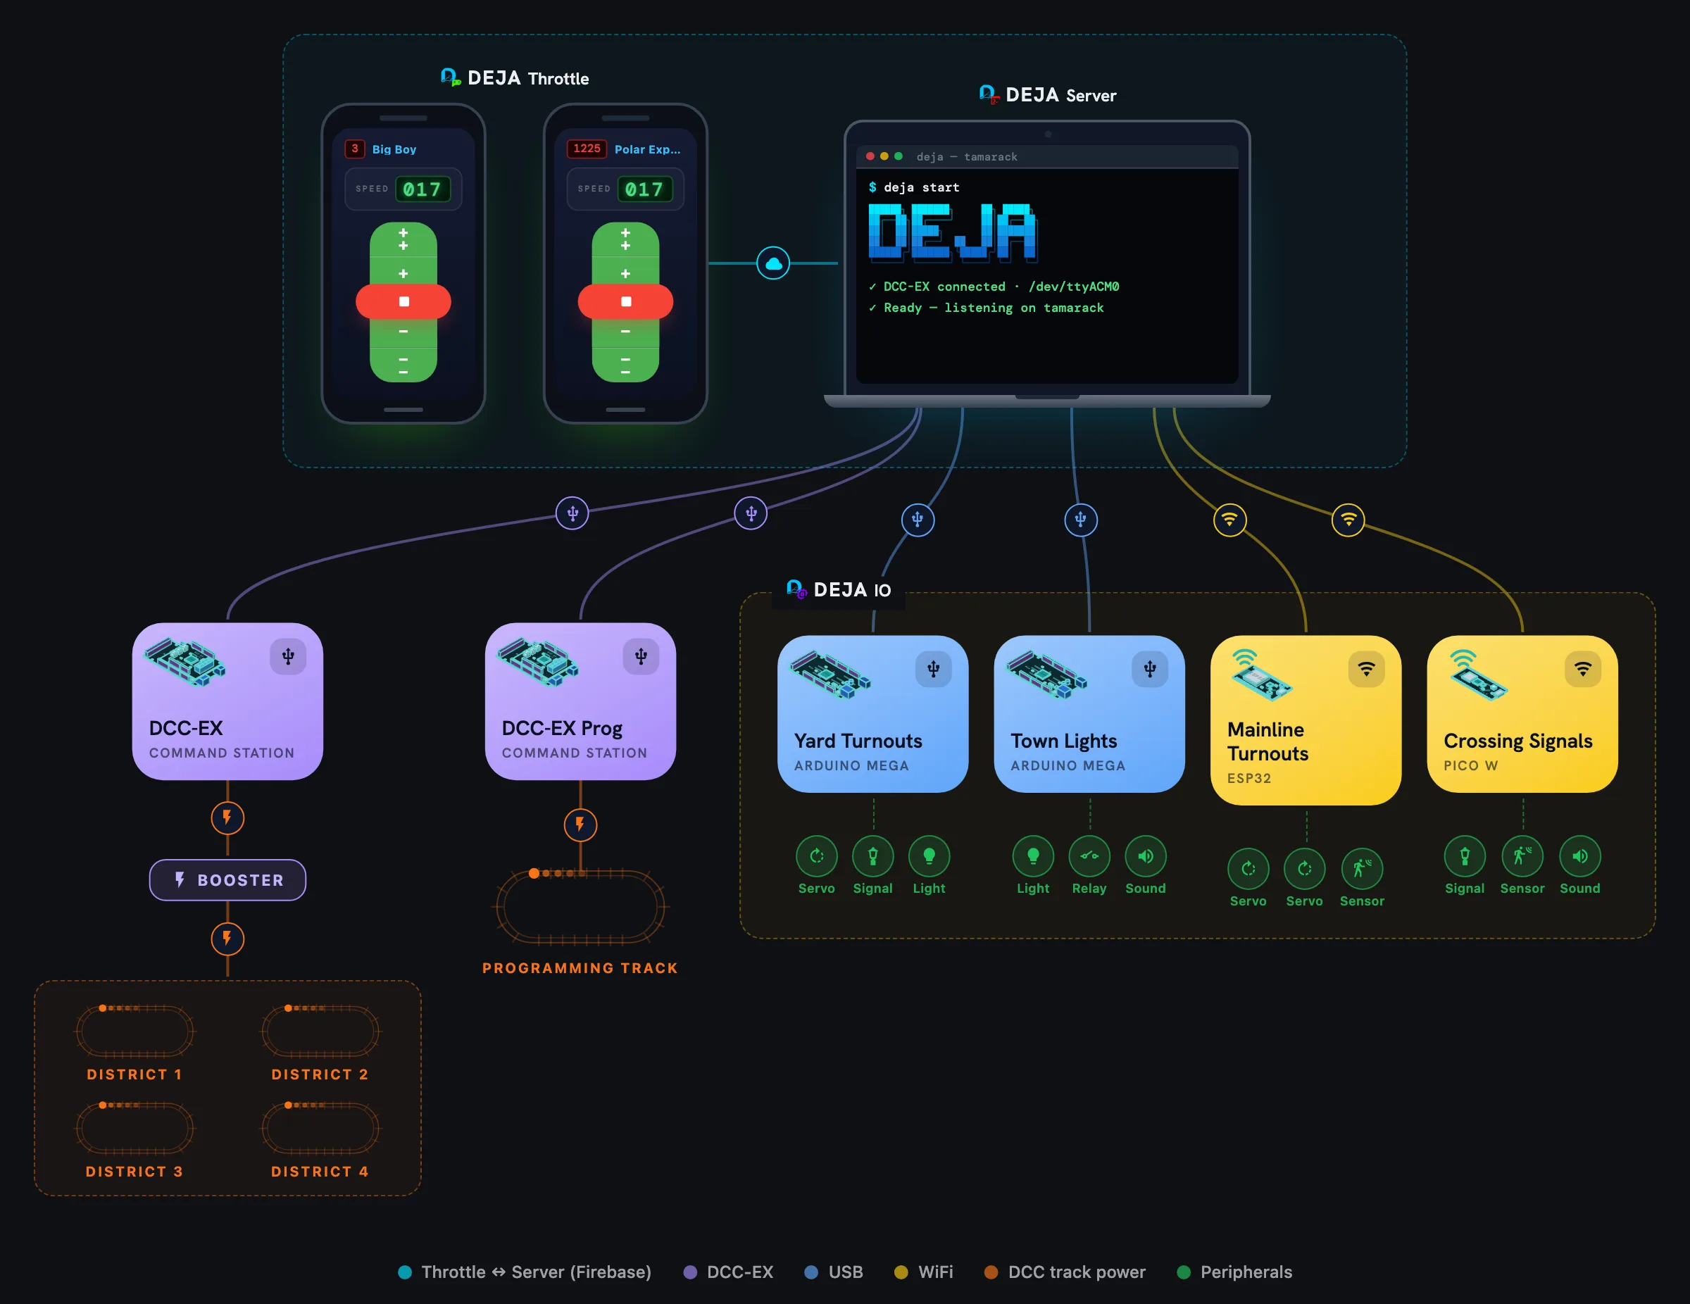Screen dimensions: 1690x1304
Task: Click the WiFi node leading to Mainline Turnouts
Action: (x=1229, y=520)
